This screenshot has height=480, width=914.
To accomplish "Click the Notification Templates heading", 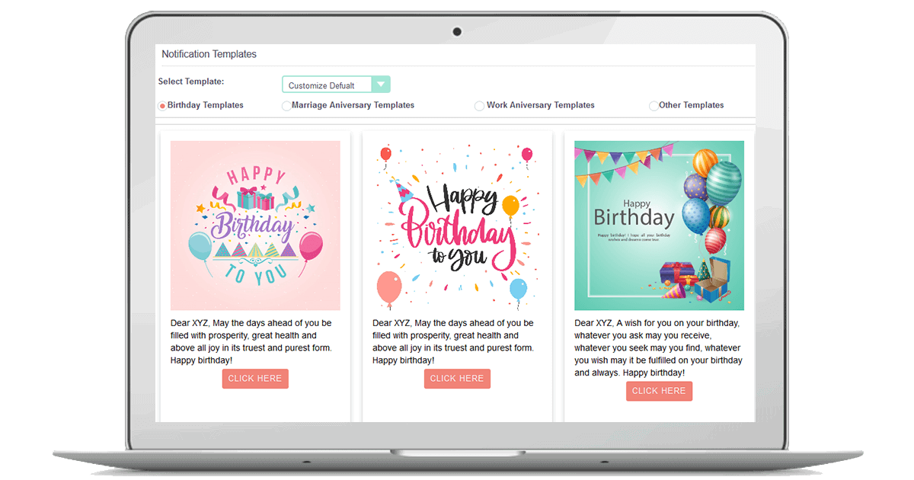I will pos(209,54).
